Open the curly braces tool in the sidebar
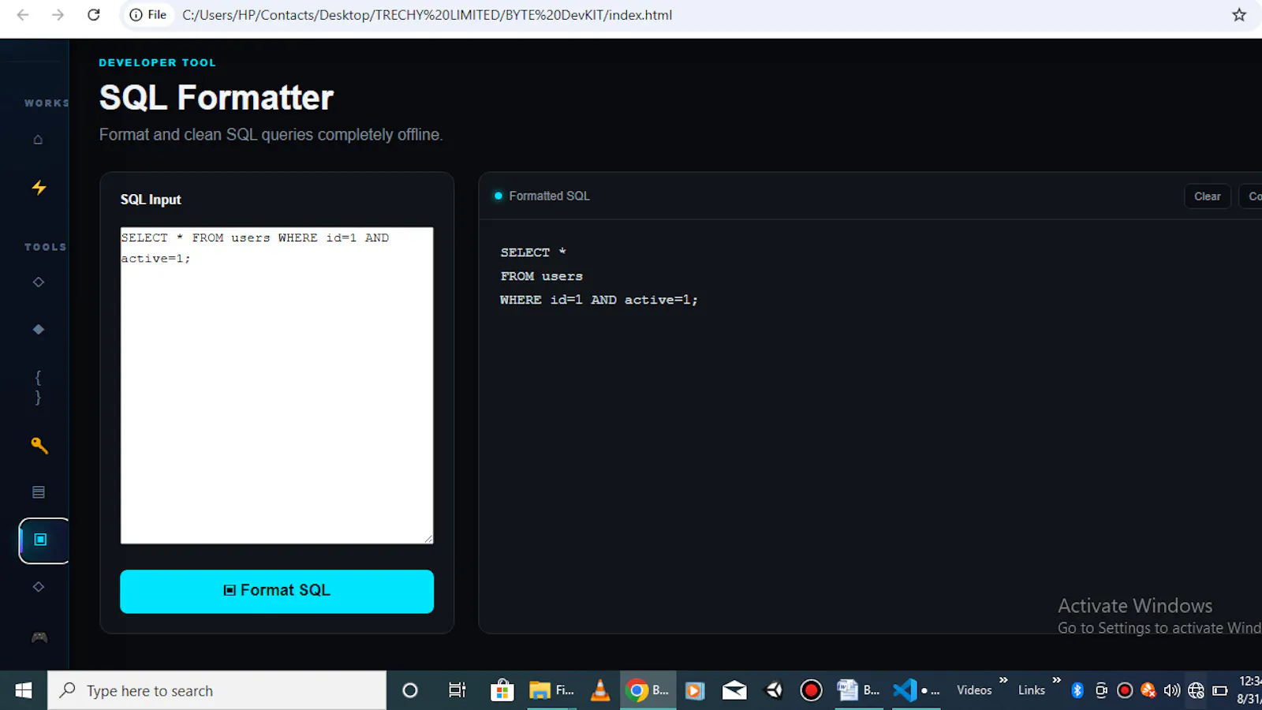The width and height of the screenshot is (1262, 710). [38, 387]
